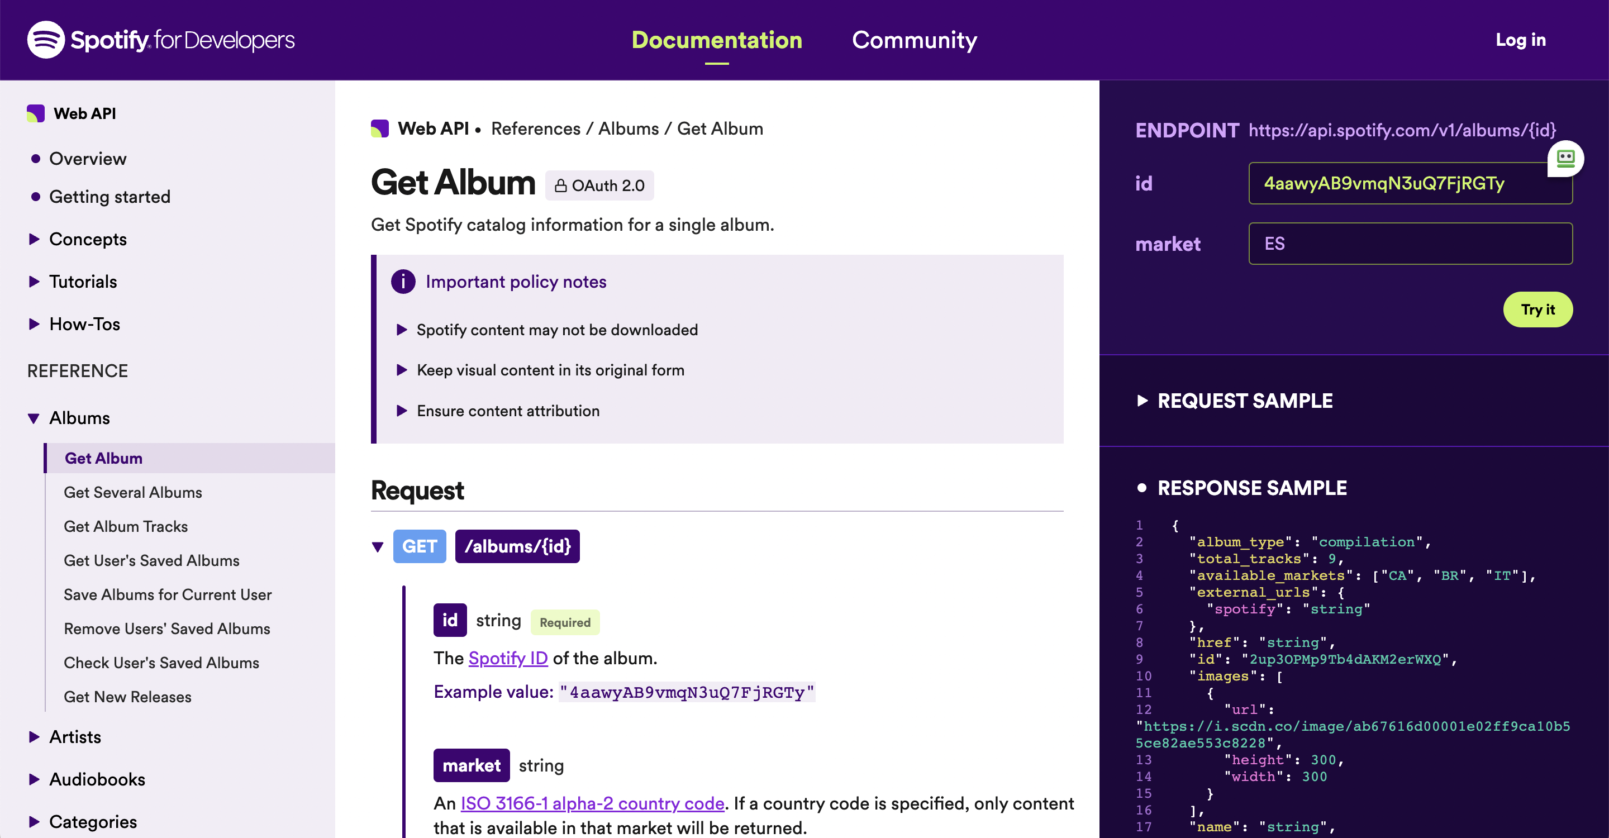Open Check User's Saved Albums page
Viewport: 1609px width, 838px height.
point(161,663)
